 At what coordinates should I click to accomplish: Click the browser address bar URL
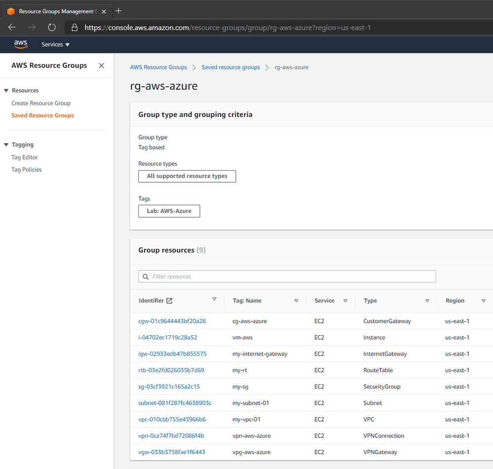(228, 28)
